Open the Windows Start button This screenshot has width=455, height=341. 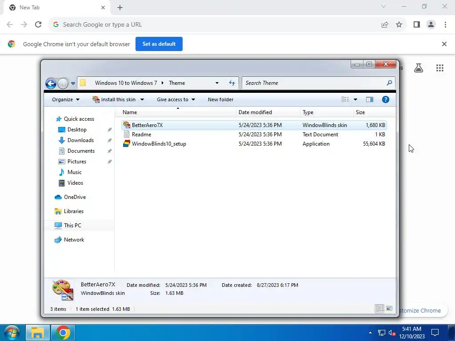click(12, 333)
